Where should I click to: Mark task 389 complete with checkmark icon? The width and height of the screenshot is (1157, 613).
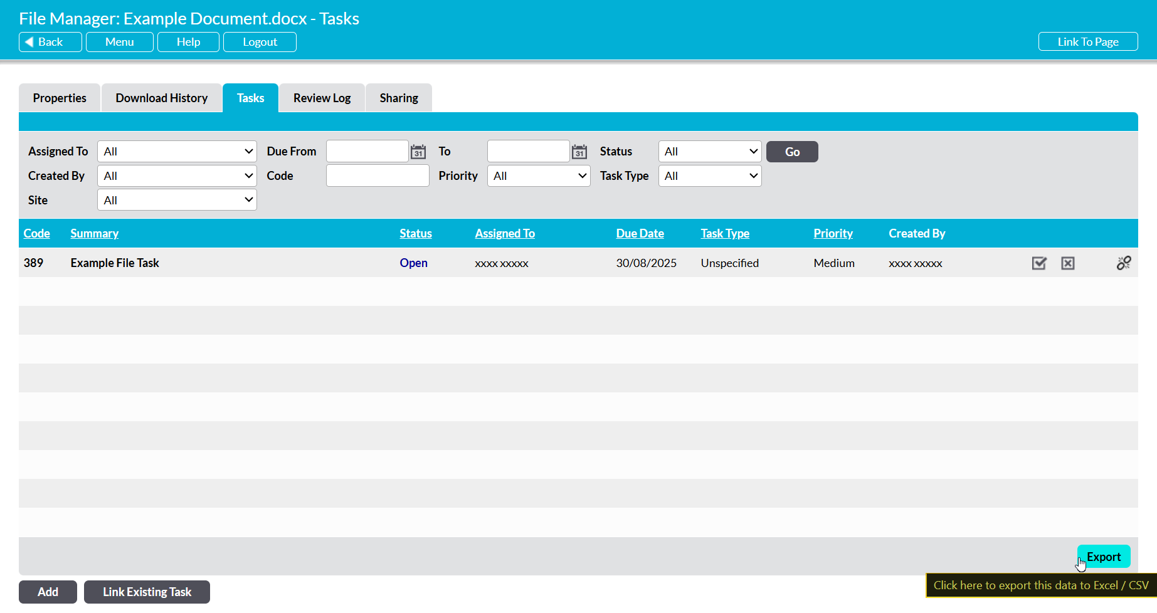[1039, 263]
